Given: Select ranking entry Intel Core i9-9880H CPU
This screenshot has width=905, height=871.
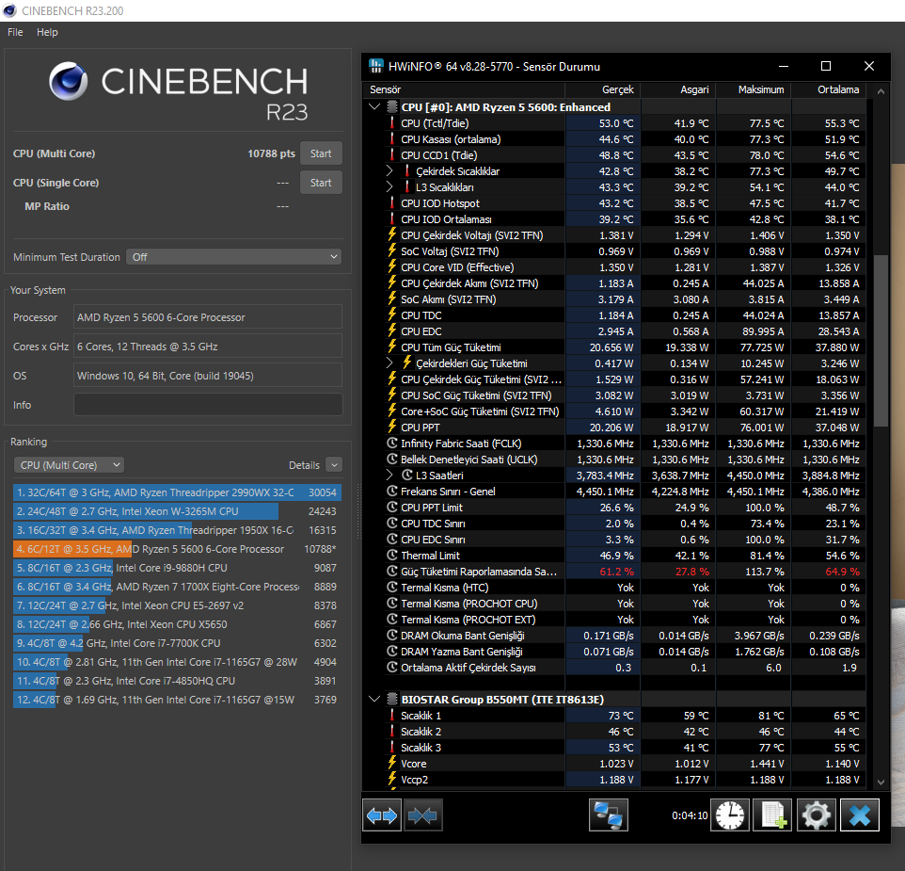Looking at the screenshot, I should point(177,568).
